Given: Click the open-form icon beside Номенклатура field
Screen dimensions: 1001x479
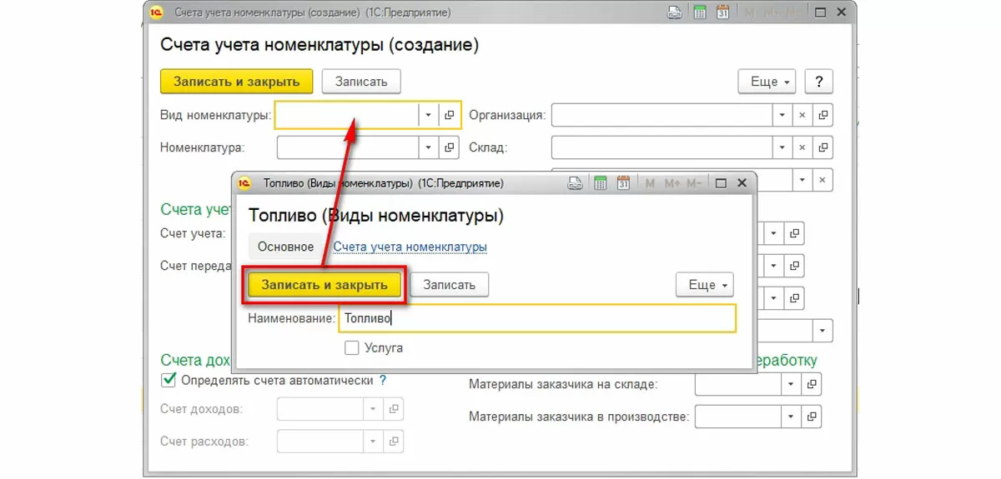Looking at the screenshot, I should coord(450,147).
